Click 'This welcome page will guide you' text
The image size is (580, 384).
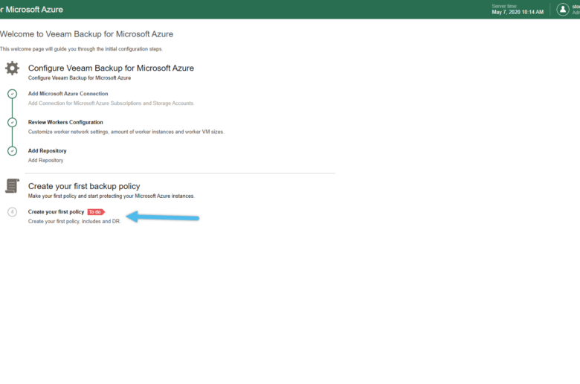[x=81, y=49]
